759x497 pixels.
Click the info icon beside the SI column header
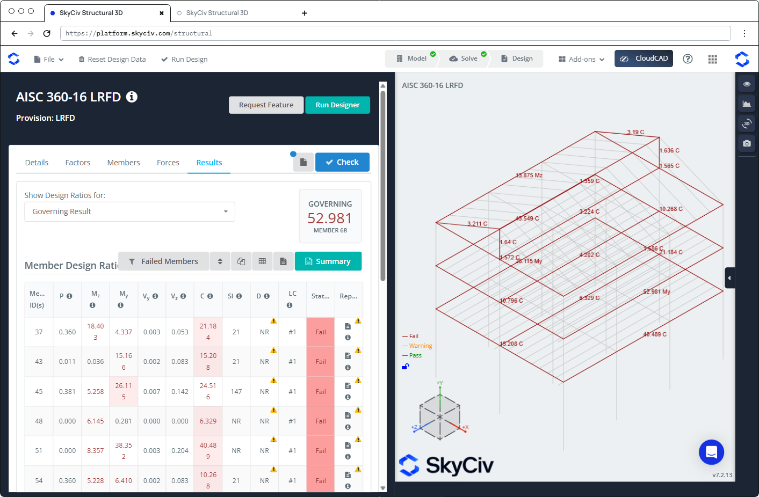[x=239, y=296]
